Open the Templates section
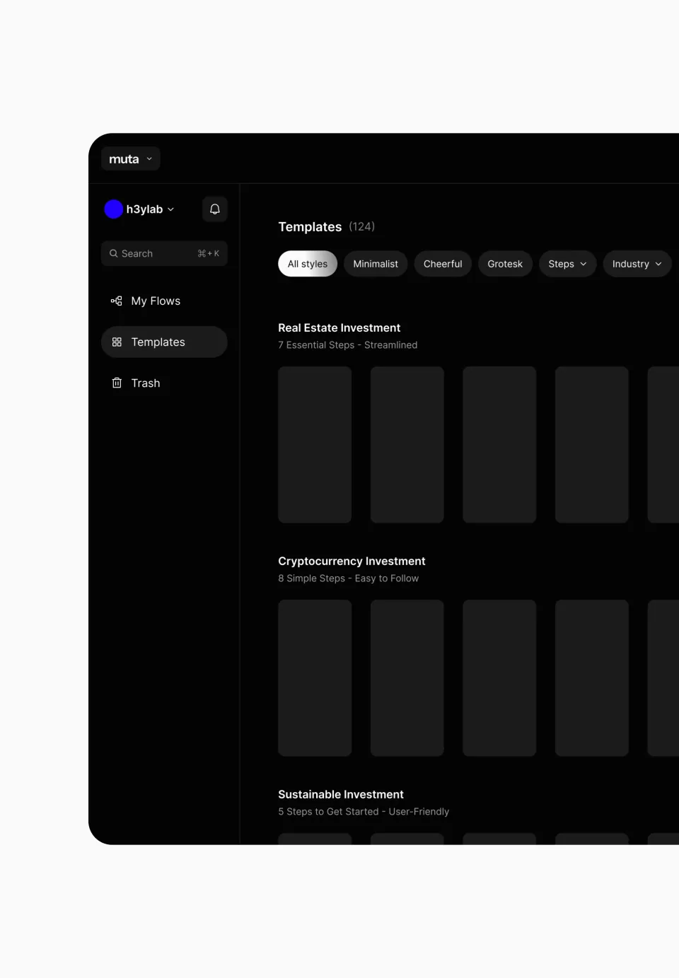 click(164, 342)
